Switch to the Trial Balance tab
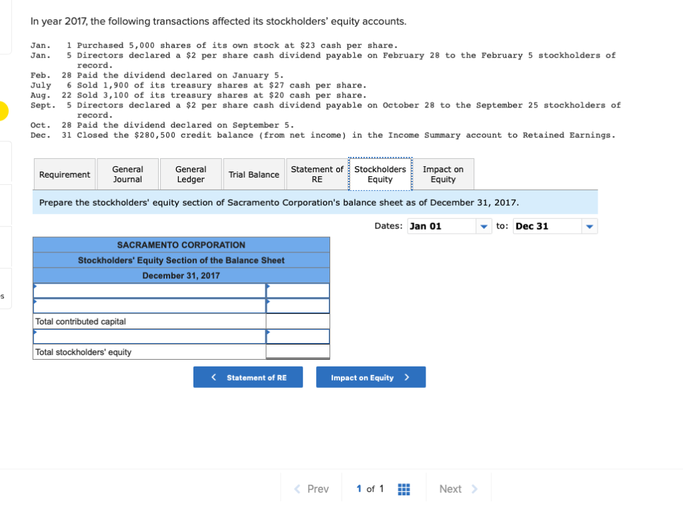 (253, 174)
